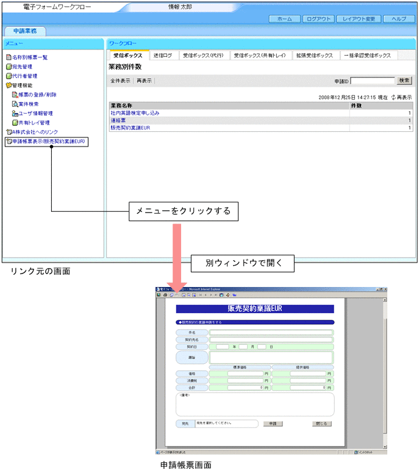The height and width of the screenshot is (472, 419).
Task: Collapse the 管理機能 folder in the menu
Action: tap(9, 85)
